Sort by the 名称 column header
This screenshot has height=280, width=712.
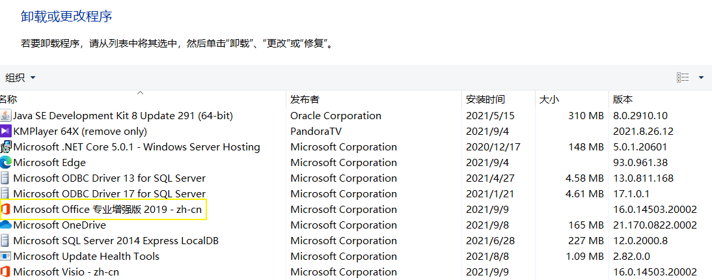[x=8, y=99]
